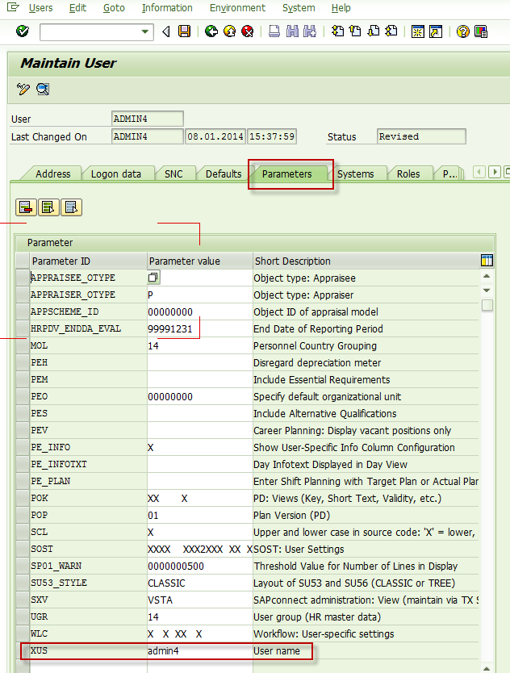Click the User field ADMIN4
Viewport: 510px width, 673px height.
(x=147, y=119)
